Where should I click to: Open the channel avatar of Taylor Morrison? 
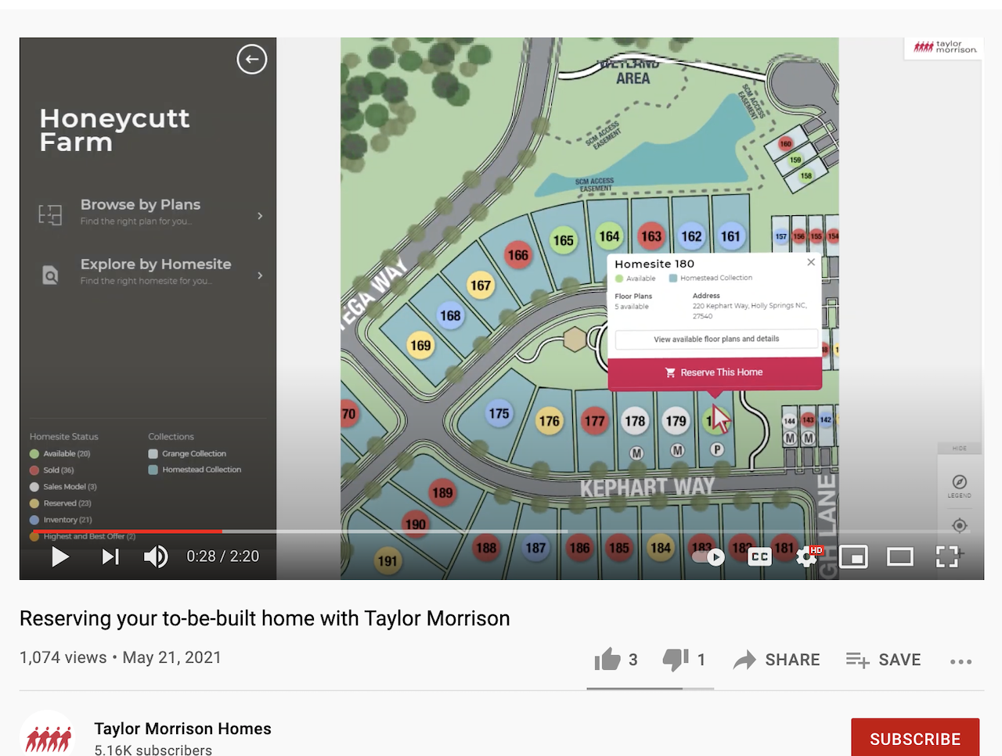49,735
